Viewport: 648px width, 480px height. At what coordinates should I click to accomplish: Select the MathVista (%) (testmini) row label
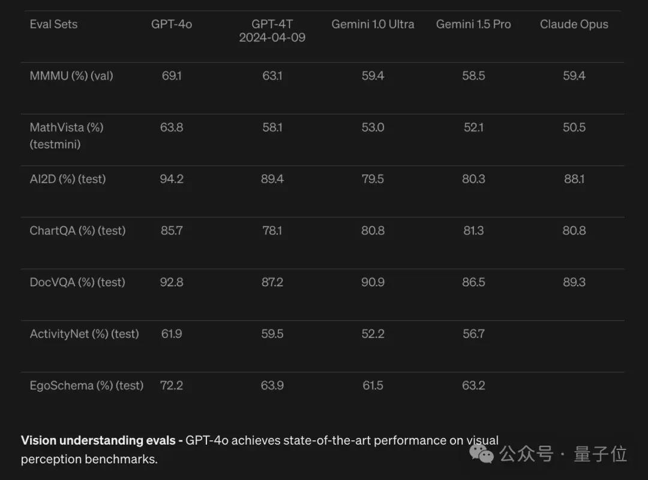(67, 136)
